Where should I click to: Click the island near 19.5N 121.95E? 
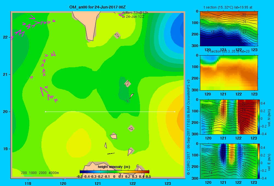pyautogui.click(x=131, y=128)
